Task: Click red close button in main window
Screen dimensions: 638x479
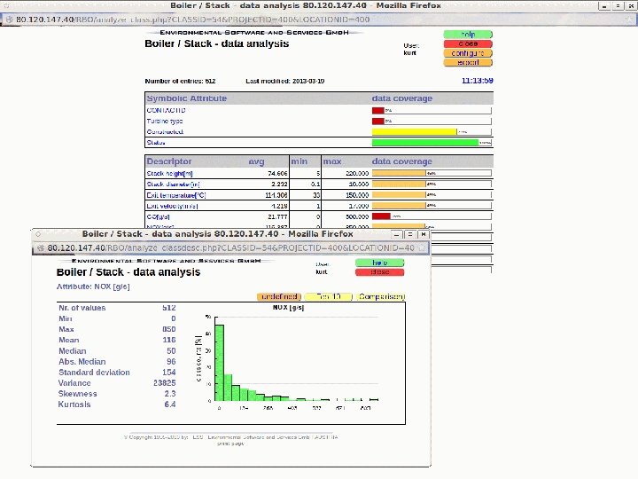Action: 468,43
